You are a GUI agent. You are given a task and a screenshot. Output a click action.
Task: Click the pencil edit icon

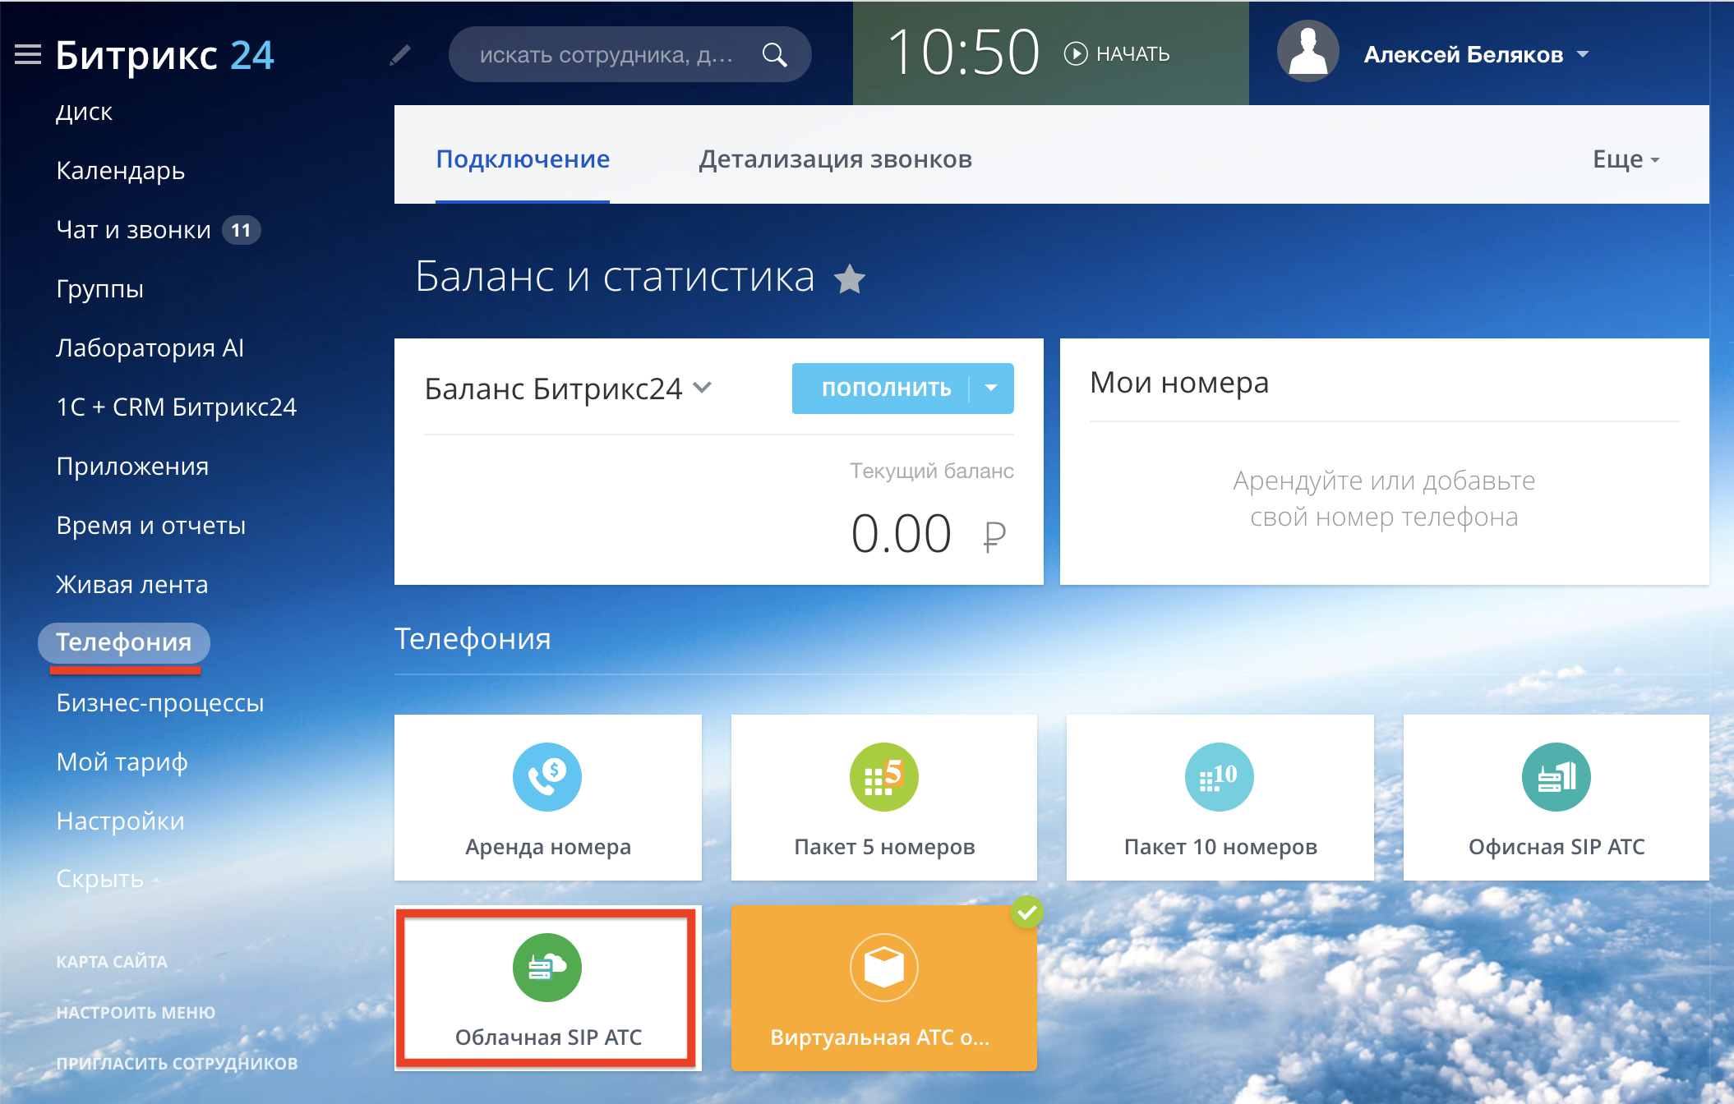pyautogui.click(x=400, y=55)
